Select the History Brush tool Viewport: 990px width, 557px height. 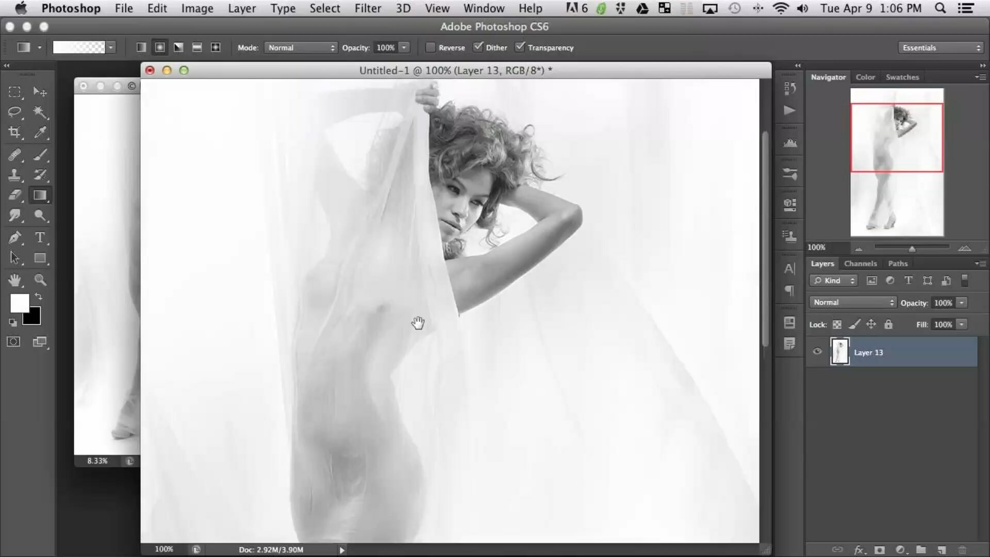pyautogui.click(x=40, y=175)
